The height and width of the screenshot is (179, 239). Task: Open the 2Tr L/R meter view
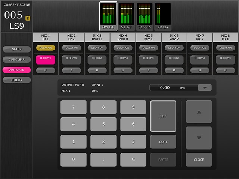(x=163, y=16)
